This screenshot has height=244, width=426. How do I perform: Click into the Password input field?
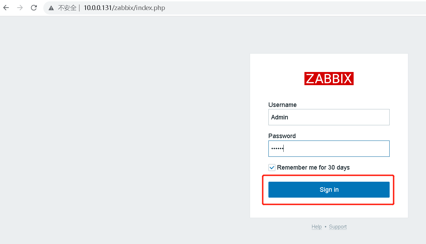click(329, 148)
